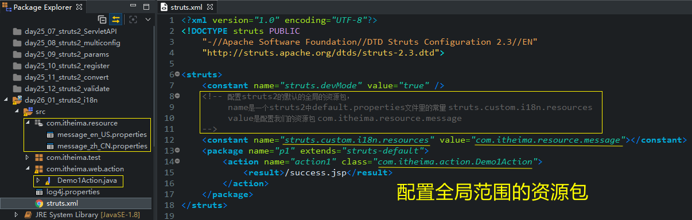Click the Focus on Active Task icon
The image size is (692, 220).
point(133,19)
